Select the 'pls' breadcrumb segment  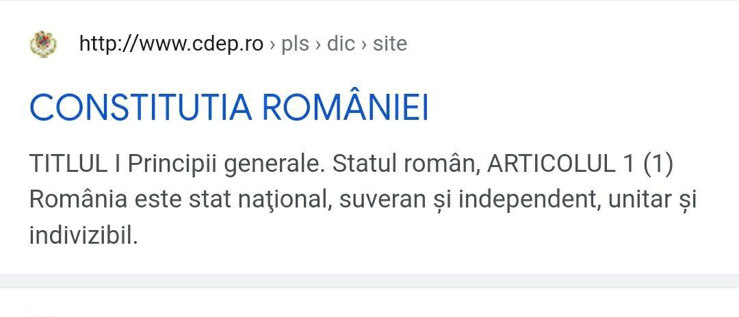[x=295, y=44]
